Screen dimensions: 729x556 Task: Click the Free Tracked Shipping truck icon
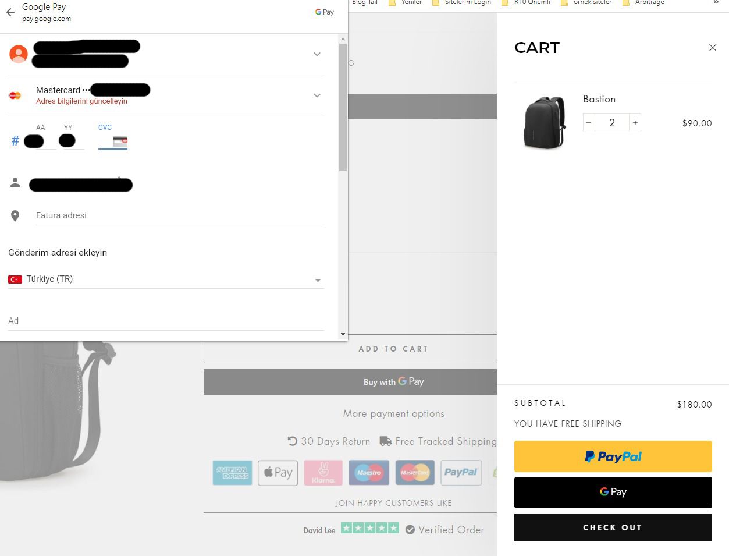385,441
